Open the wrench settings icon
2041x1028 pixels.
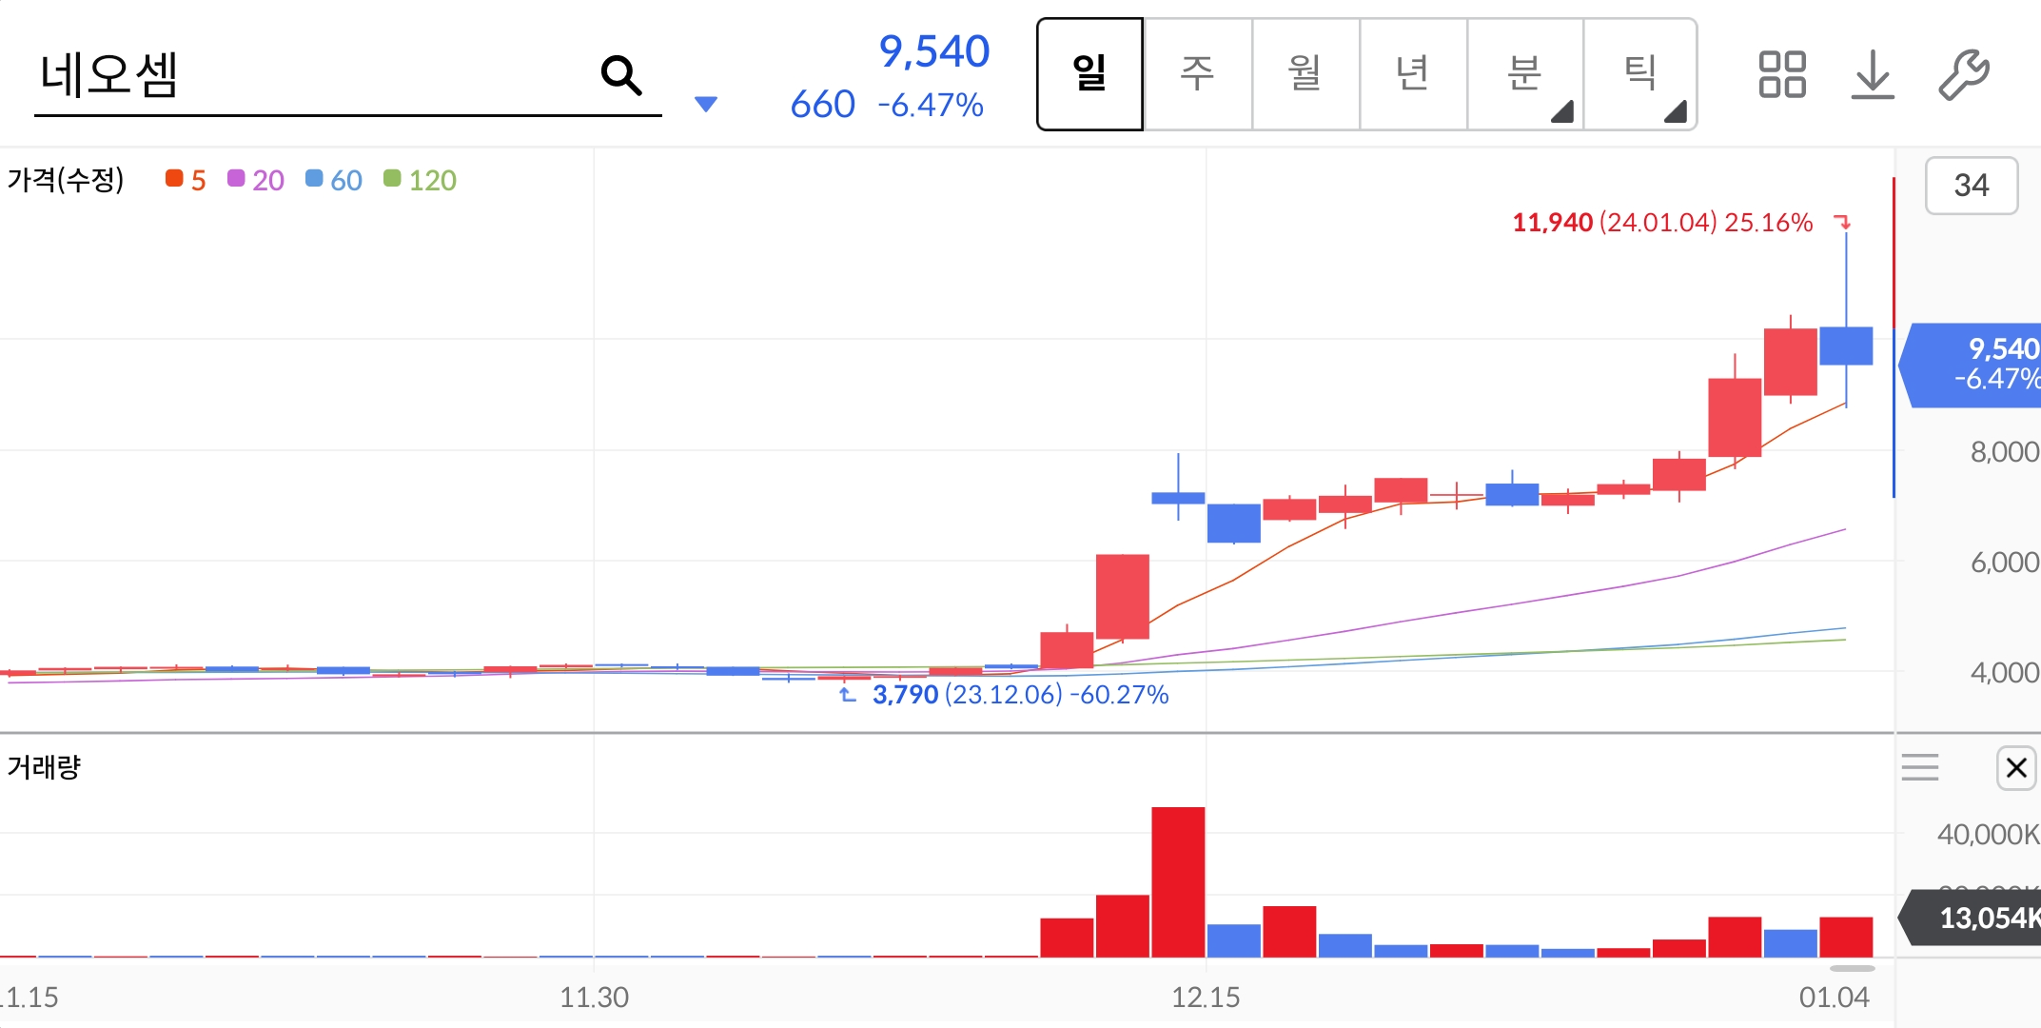tap(1963, 74)
